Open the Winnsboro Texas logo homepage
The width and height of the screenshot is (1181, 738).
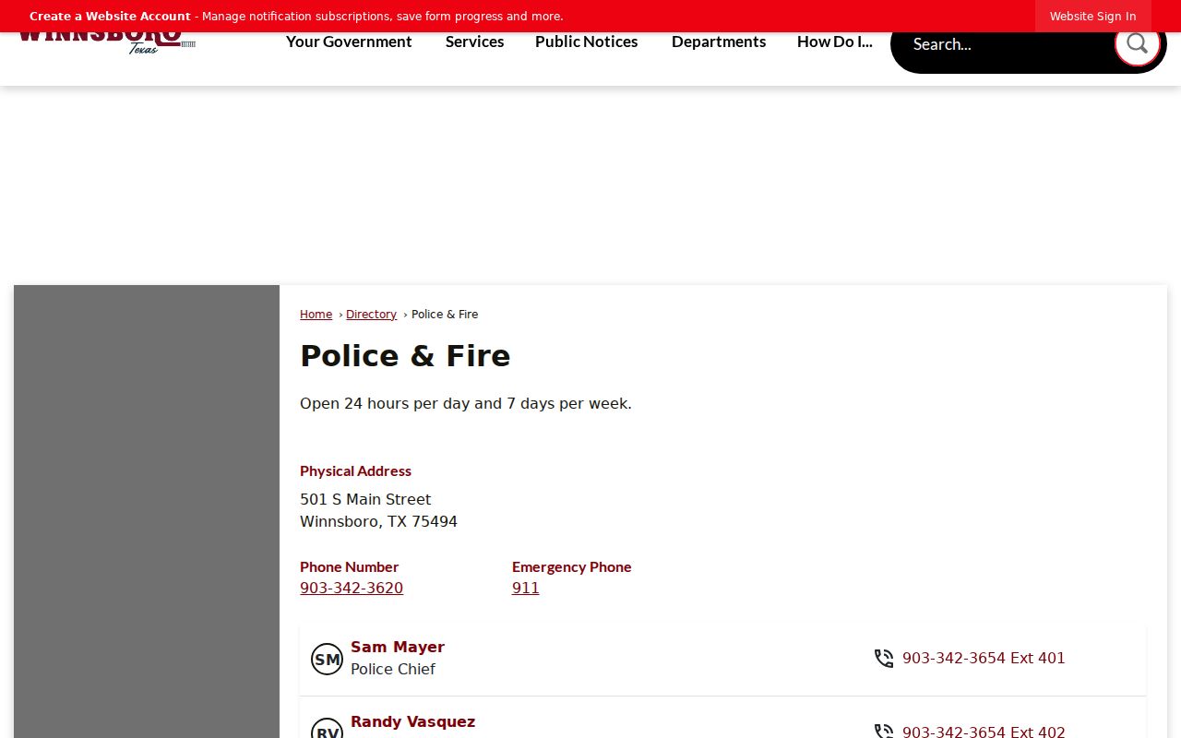106,43
